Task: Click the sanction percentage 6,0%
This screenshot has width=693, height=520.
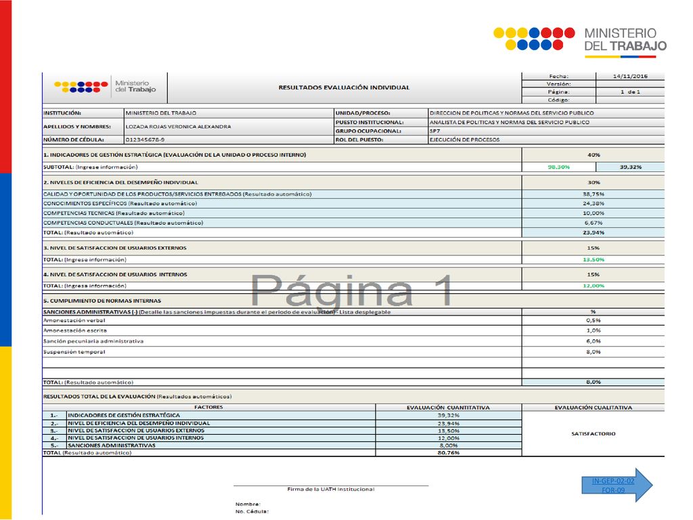Action: click(x=593, y=341)
